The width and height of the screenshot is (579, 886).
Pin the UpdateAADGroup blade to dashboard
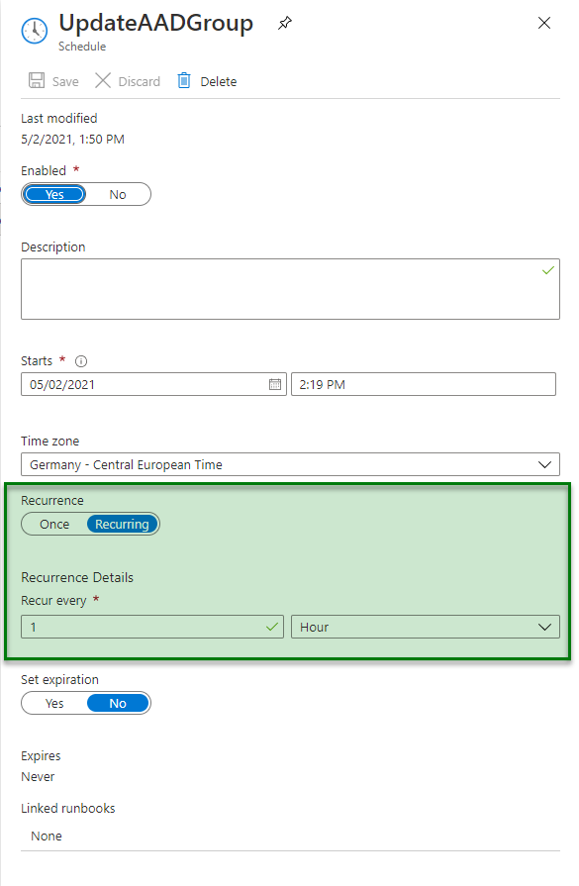[x=285, y=23]
